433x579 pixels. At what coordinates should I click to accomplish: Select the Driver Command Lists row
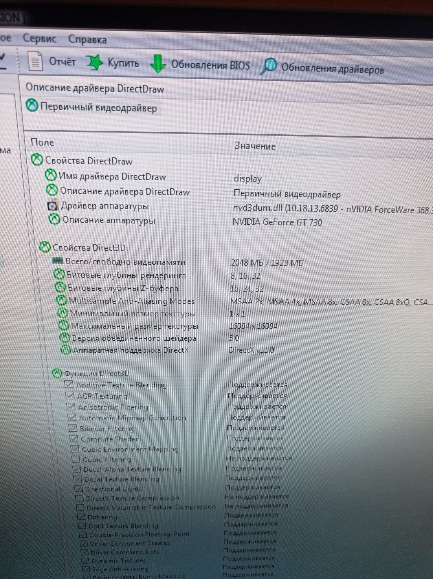point(178,551)
